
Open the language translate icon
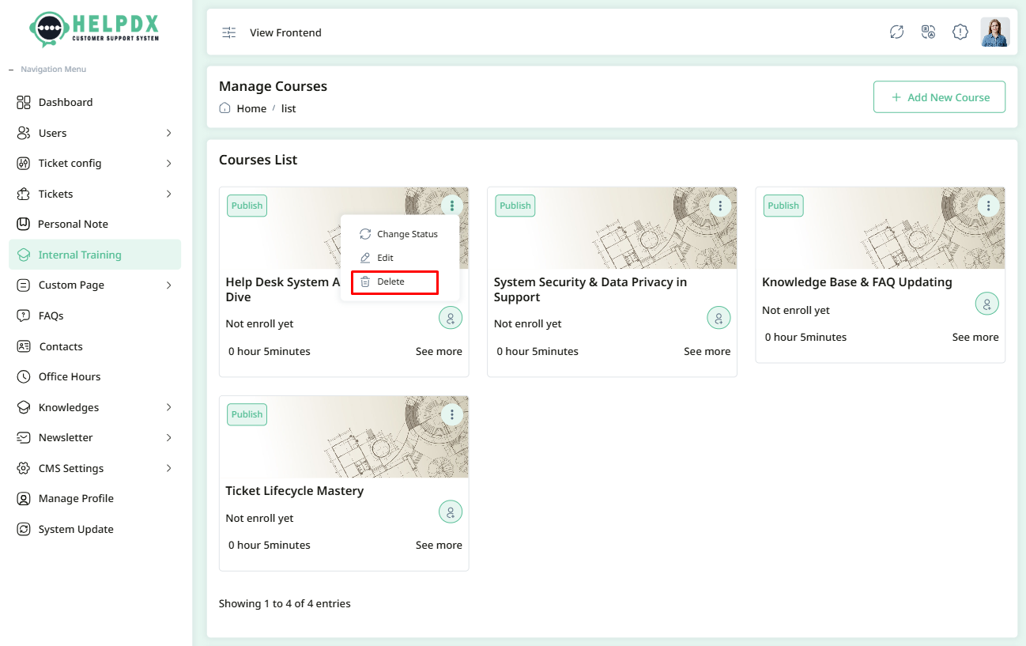[x=929, y=32]
